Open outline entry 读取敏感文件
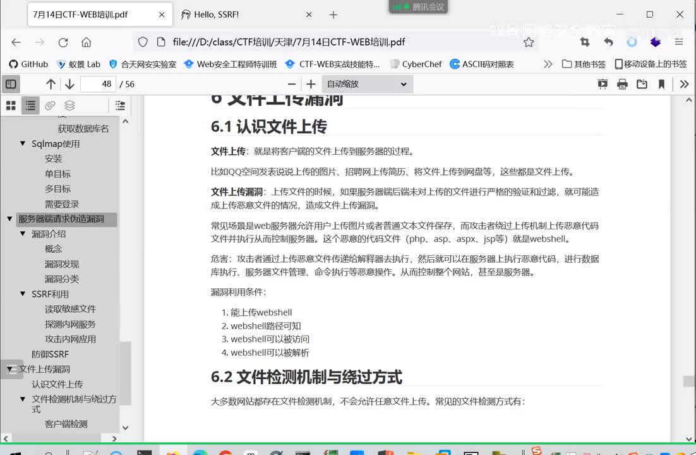Image resolution: width=696 pixels, height=455 pixels. pos(70,309)
